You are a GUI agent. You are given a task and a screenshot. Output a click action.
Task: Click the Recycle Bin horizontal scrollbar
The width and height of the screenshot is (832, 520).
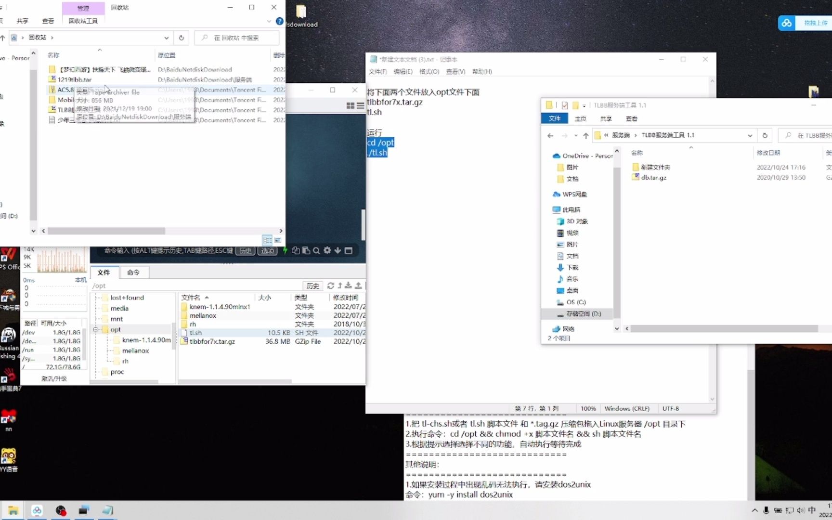point(106,231)
